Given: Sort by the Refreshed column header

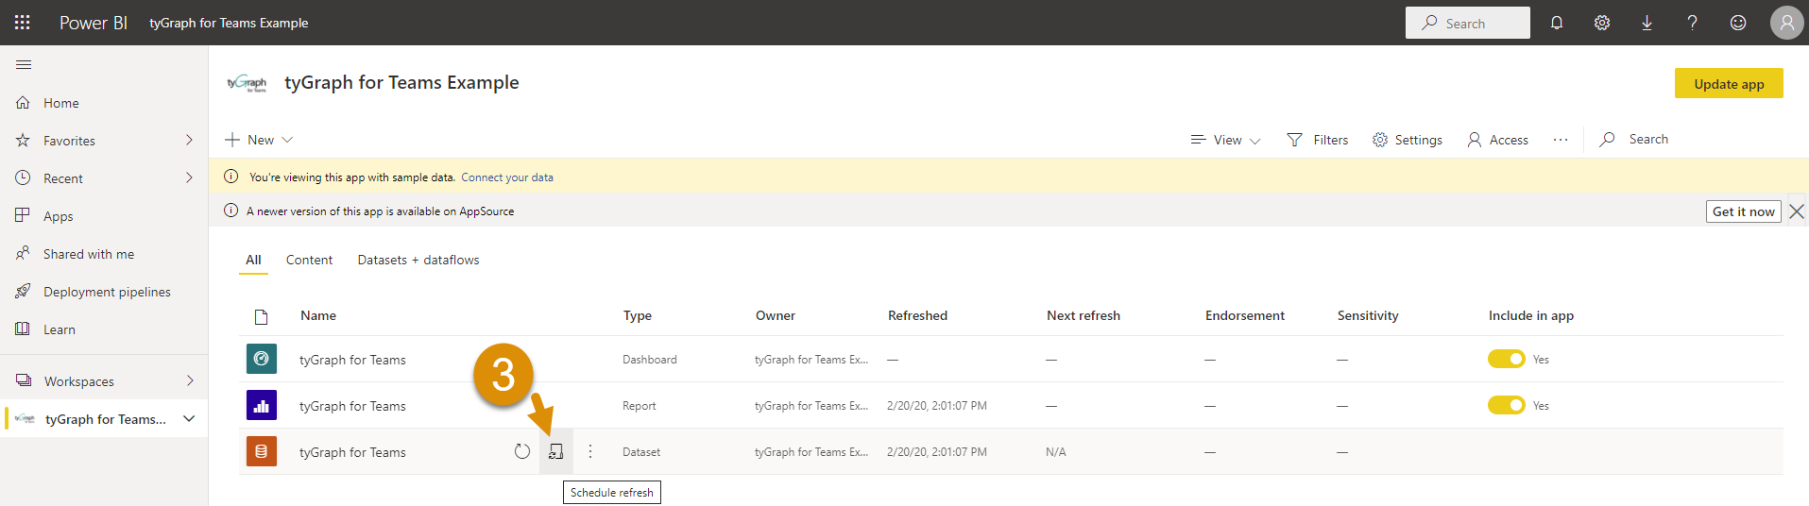Looking at the screenshot, I should click(917, 315).
